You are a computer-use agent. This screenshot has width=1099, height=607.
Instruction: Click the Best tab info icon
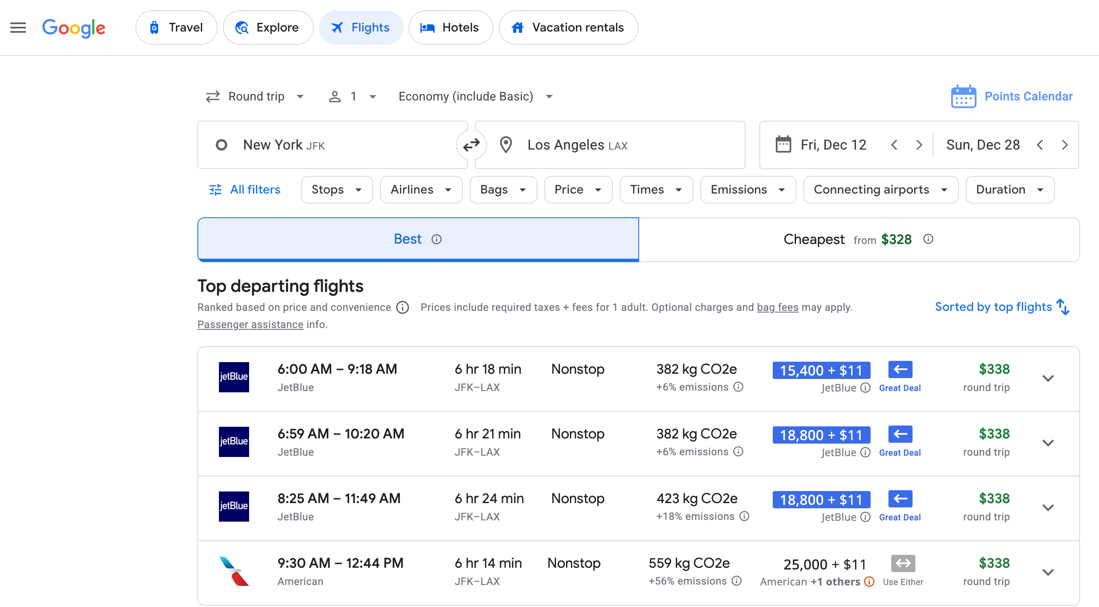click(437, 239)
